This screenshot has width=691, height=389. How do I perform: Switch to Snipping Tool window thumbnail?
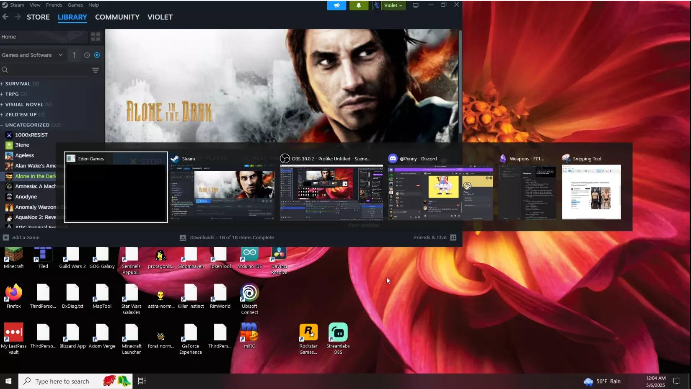point(591,187)
